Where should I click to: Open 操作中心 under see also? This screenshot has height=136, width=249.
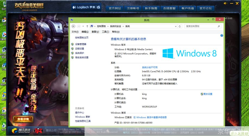pyautogui.click(x=79, y=113)
